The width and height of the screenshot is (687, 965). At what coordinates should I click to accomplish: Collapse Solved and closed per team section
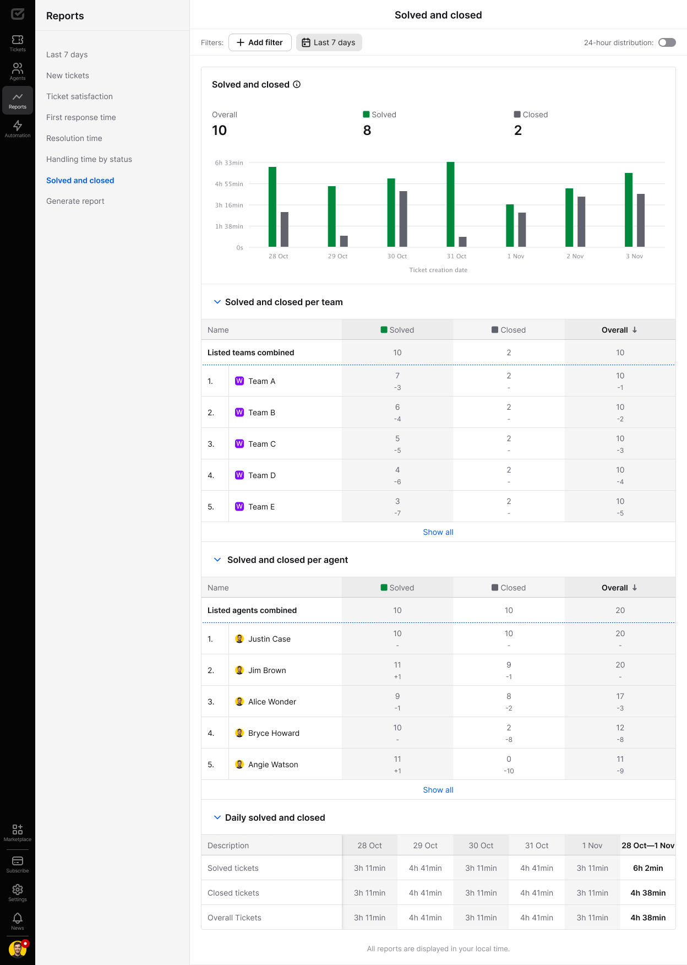coord(217,302)
